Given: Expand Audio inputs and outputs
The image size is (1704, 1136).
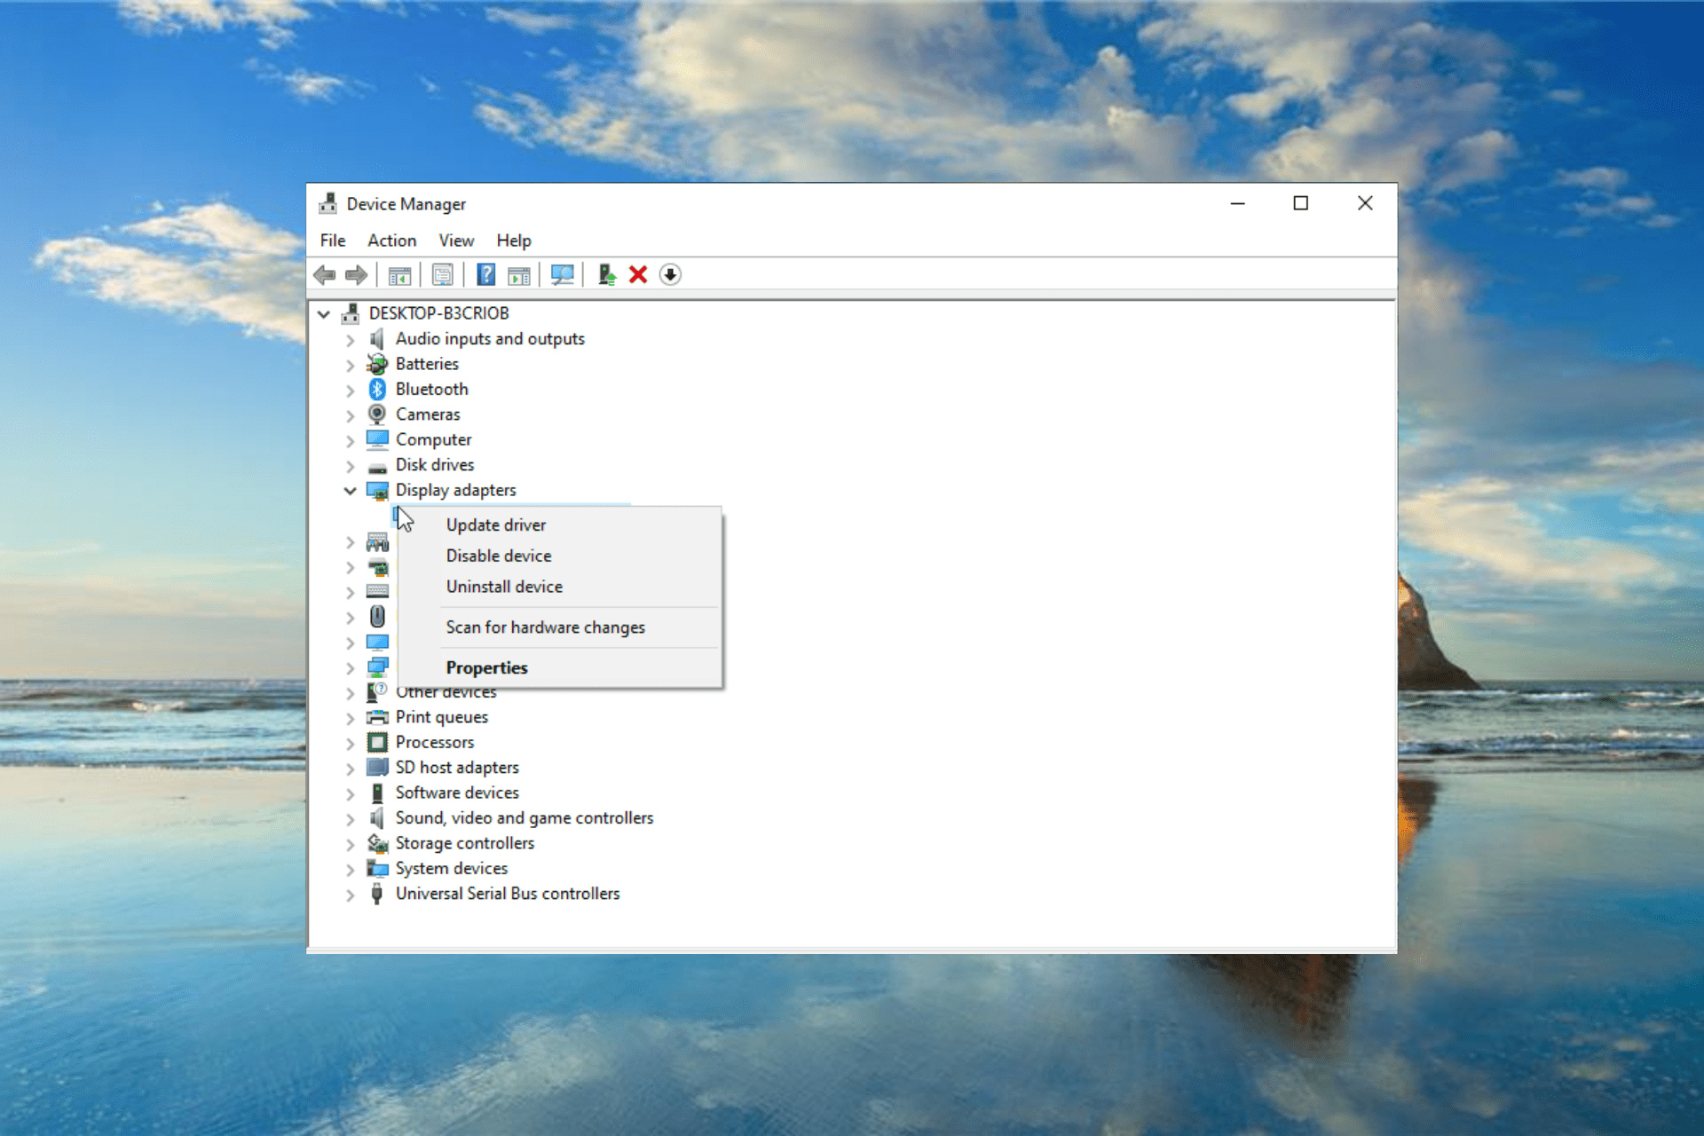Looking at the screenshot, I should (x=350, y=340).
